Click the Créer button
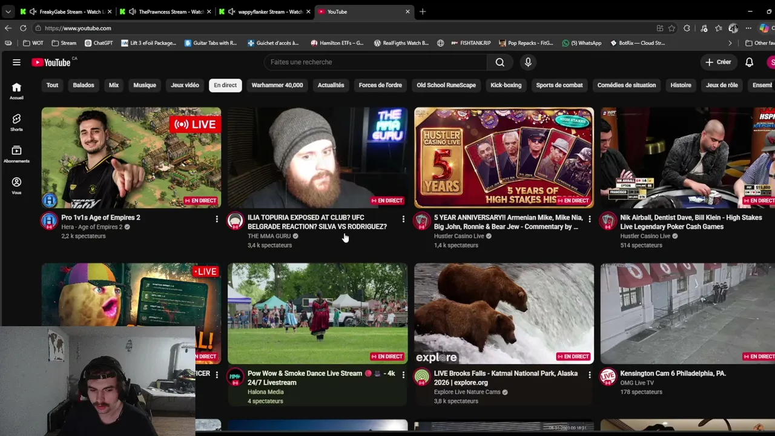Screen dimensions: 775x436 pos(718,62)
